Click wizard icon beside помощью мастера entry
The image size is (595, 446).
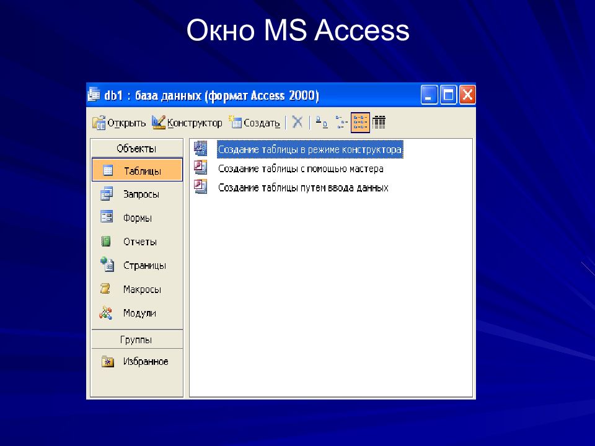pyautogui.click(x=200, y=167)
